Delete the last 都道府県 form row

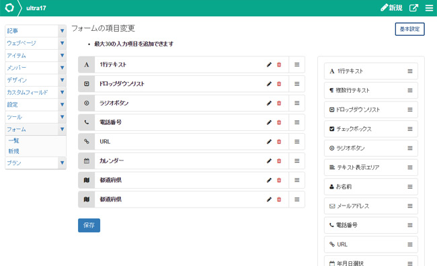tap(279, 199)
